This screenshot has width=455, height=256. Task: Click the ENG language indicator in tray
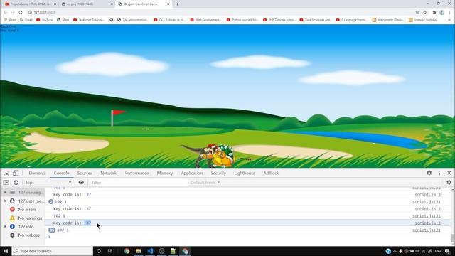tap(438, 251)
